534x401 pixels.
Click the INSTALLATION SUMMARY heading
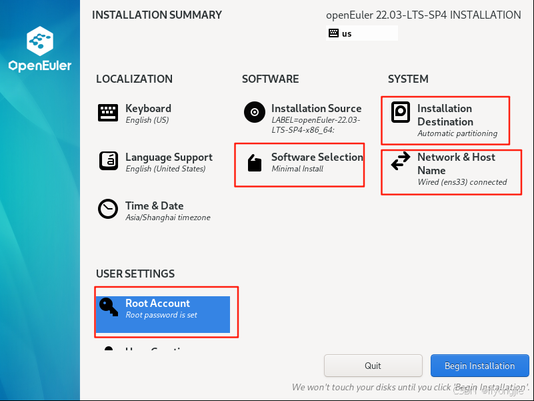pyautogui.click(x=157, y=15)
